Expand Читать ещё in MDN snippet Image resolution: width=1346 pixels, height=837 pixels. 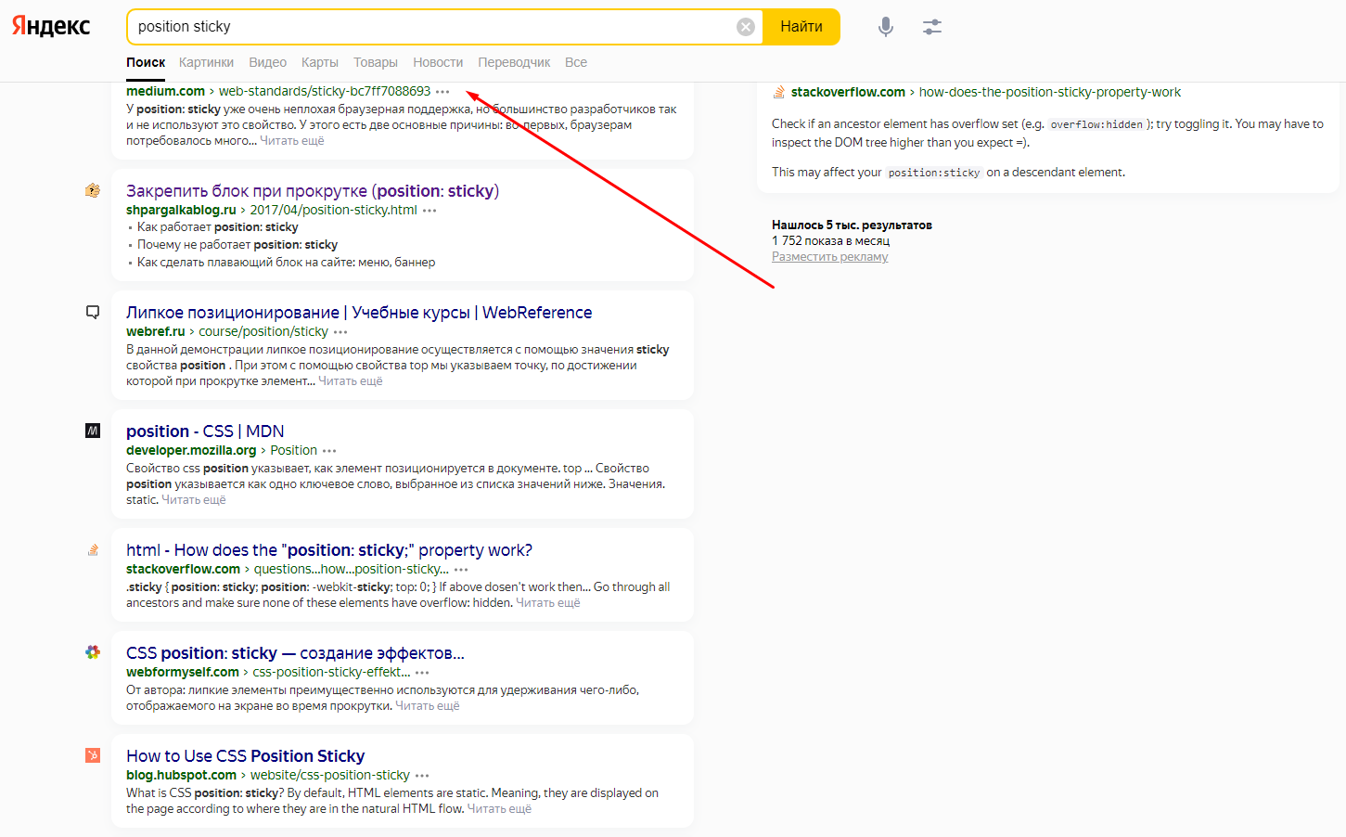[194, 500]
